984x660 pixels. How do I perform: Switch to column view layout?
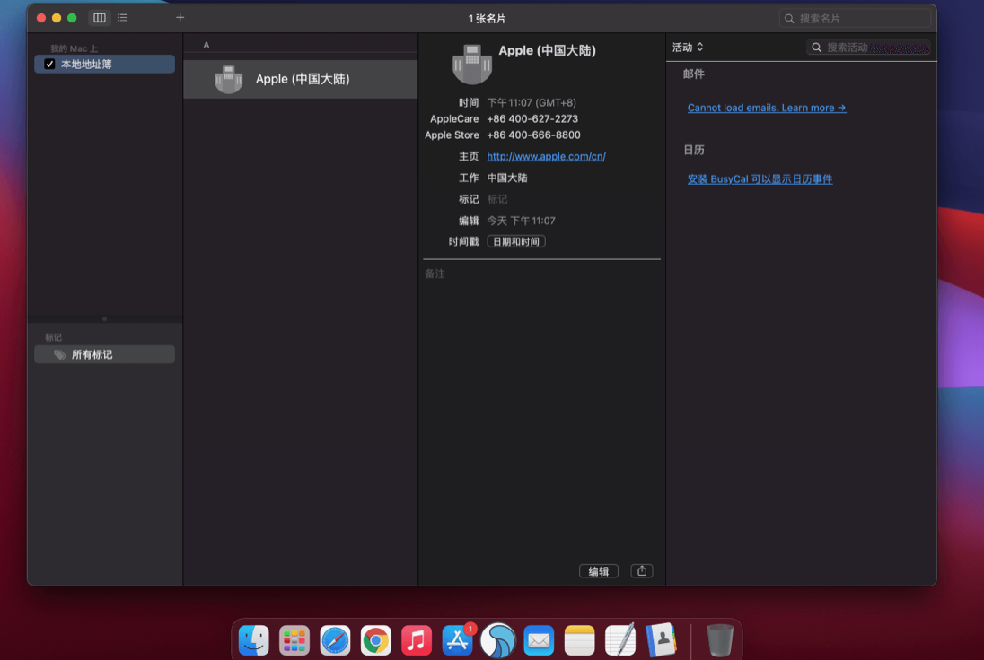coord(99,17)
